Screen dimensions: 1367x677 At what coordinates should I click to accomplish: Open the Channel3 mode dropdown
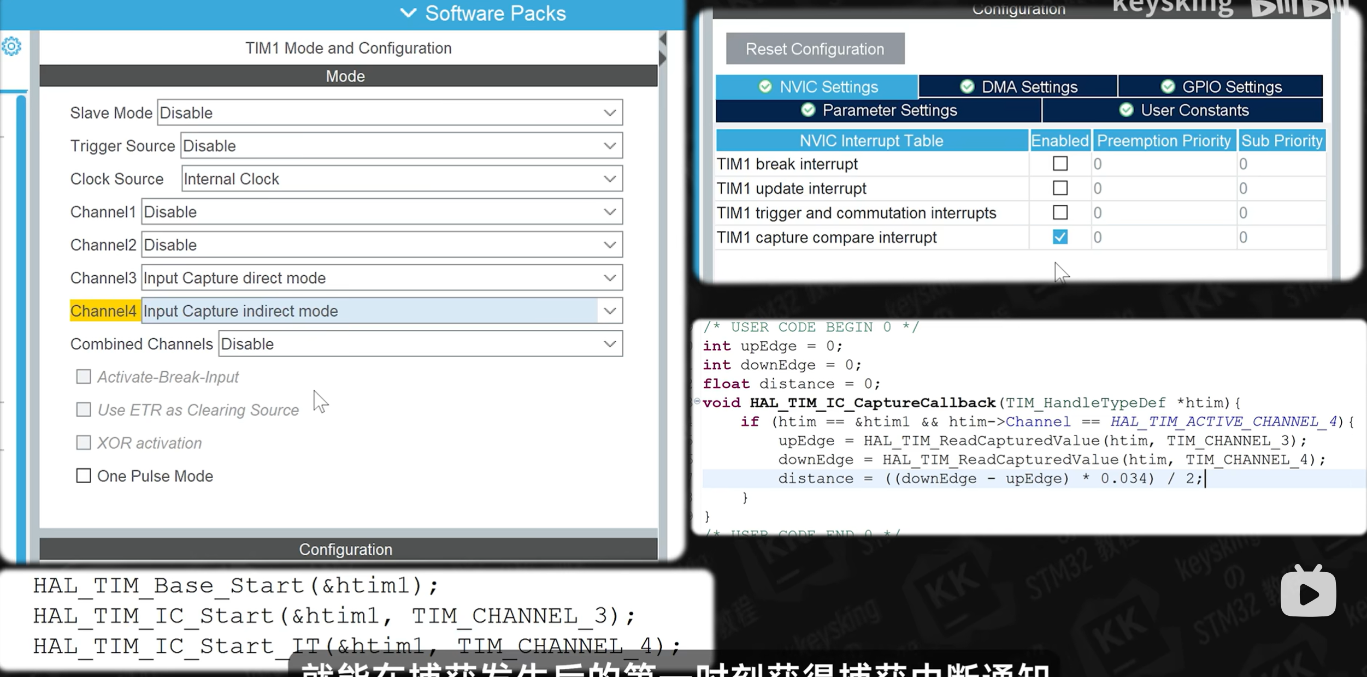382,278
